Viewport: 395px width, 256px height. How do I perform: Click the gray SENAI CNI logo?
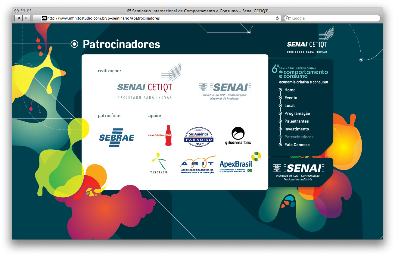[225, 91]
